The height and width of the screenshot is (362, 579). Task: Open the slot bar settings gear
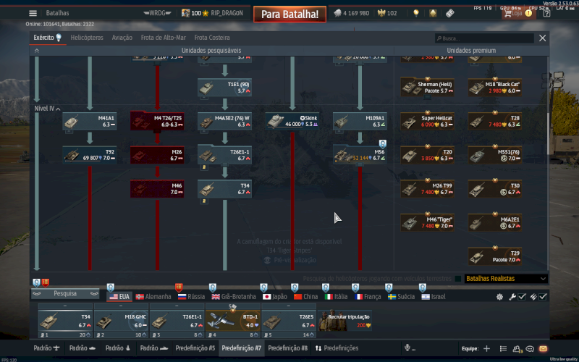tap(499, 297)
